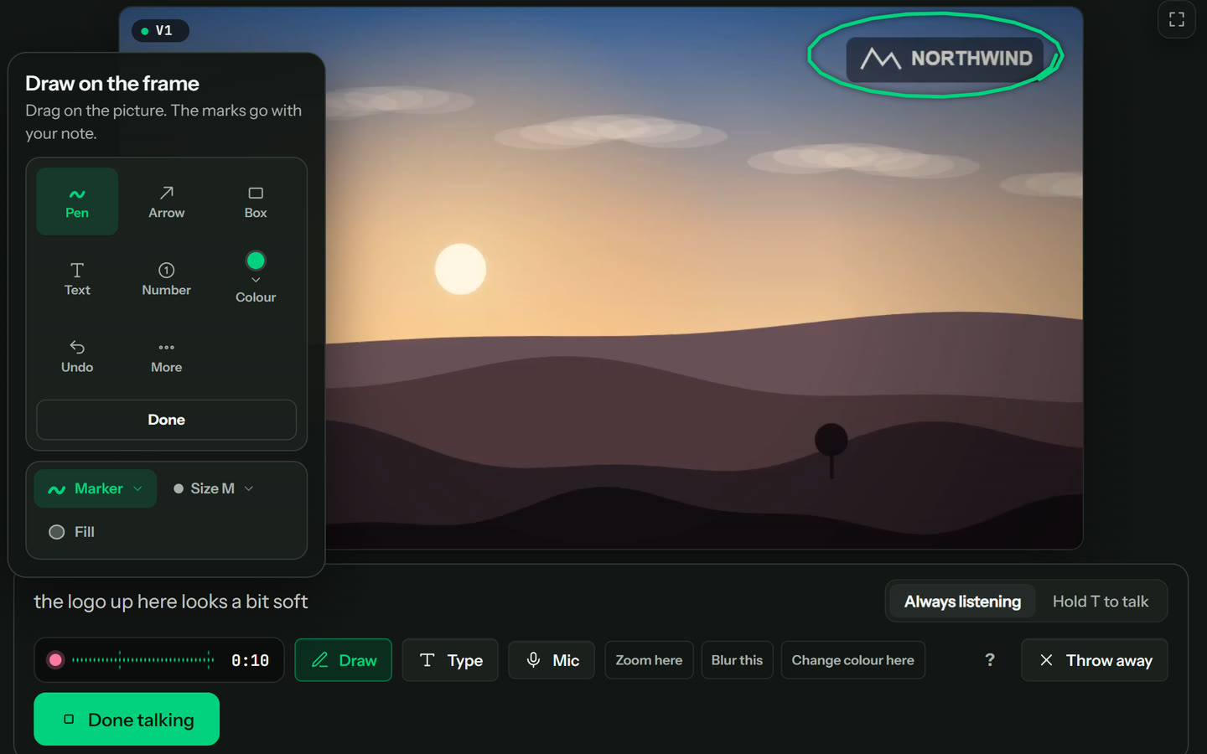Screen dimensions: 1207x754
Task: Discard the note with Throw away
Action: [x=1095, y=660]
